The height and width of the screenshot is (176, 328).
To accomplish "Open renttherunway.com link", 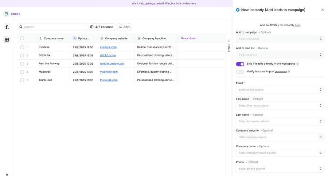I will point(112,64).
